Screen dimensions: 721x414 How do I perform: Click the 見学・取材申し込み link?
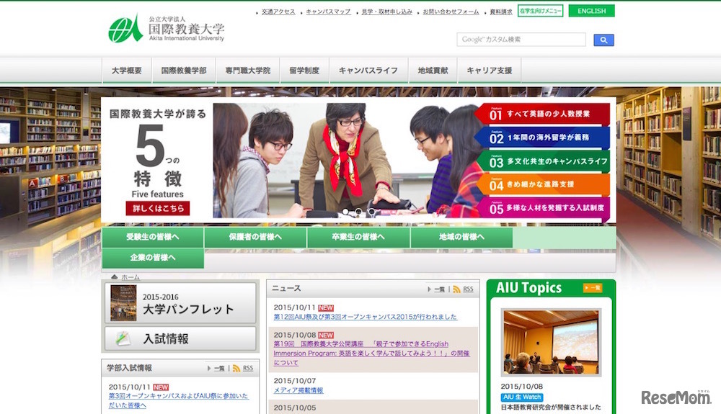(x=386, y=12)
